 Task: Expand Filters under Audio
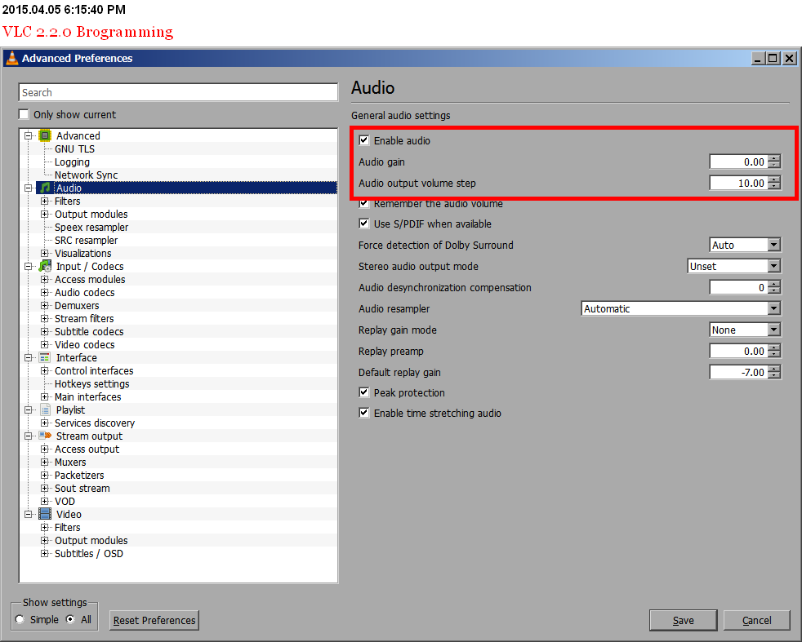[44, 201]
